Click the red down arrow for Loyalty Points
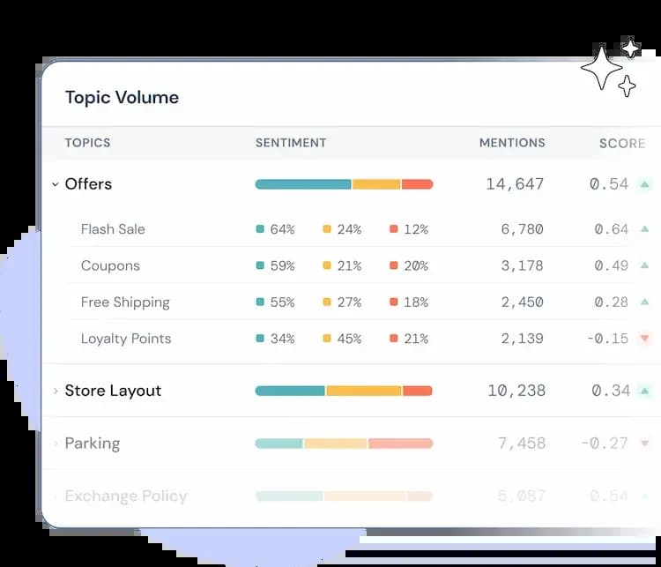This screenshot has height=567, width=661. 645,339
